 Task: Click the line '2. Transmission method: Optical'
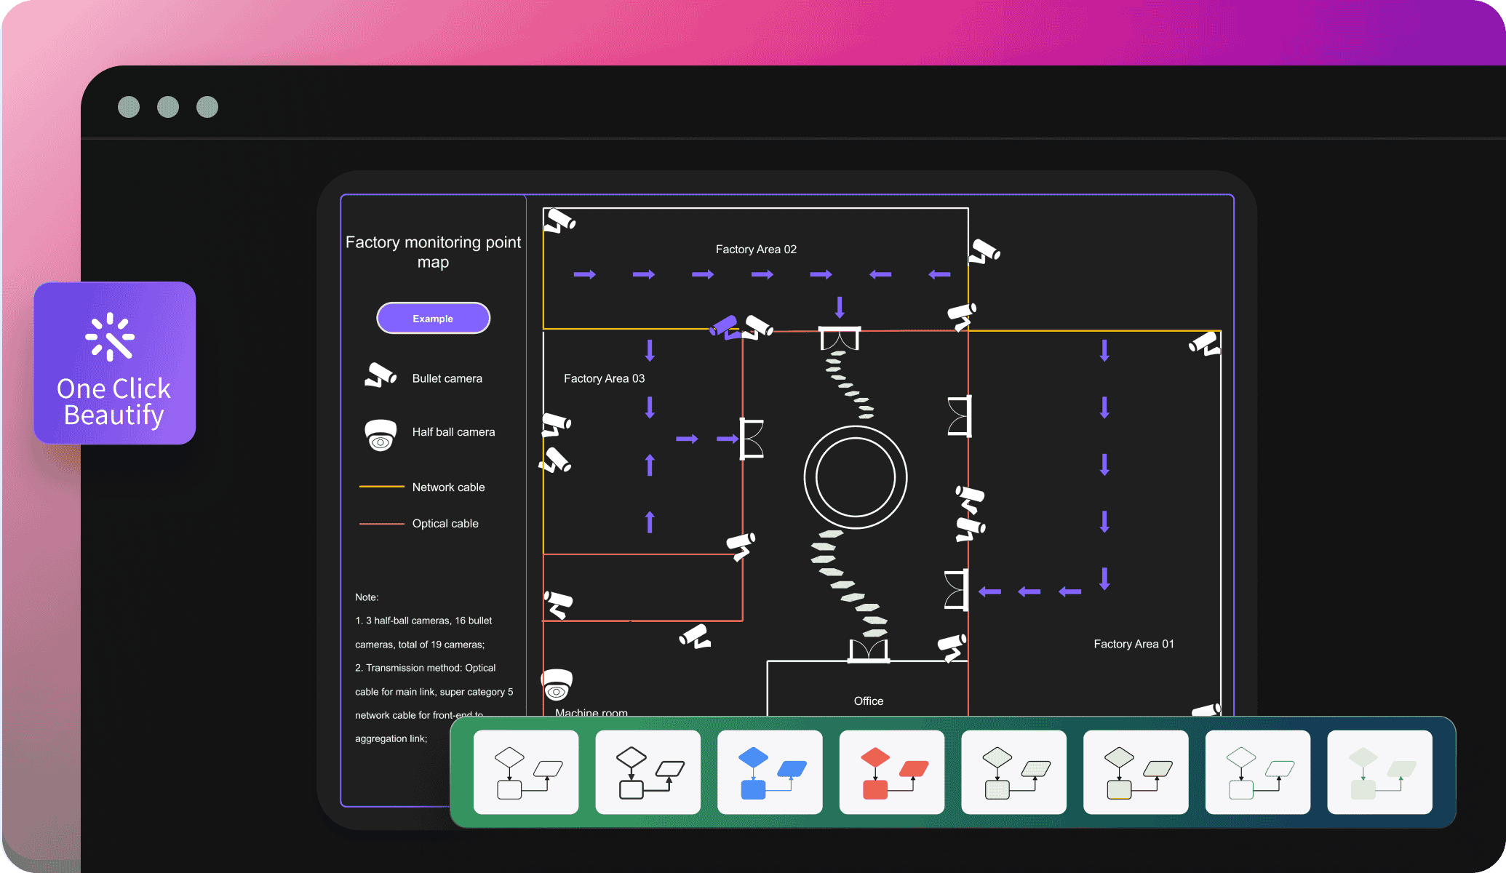[x=426, y=668]
